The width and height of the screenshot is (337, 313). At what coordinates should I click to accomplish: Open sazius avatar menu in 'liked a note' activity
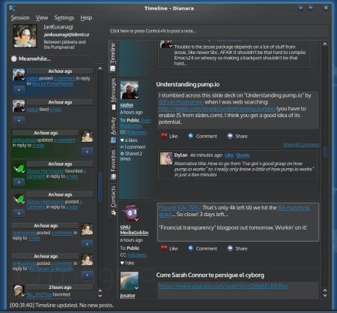click(19, 106)
